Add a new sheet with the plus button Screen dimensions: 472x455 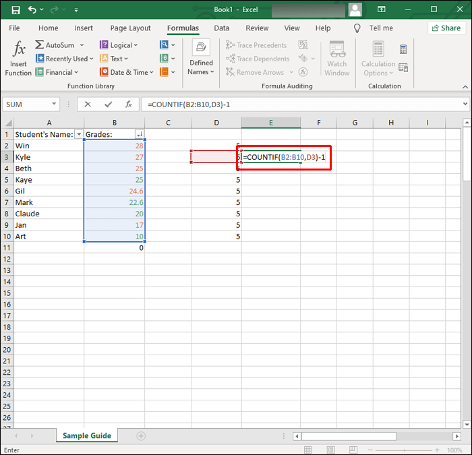(x=141, y=435)
